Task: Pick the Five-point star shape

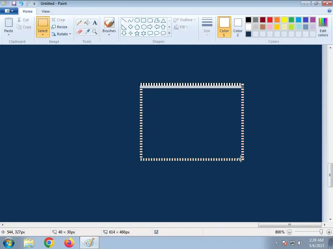Action: (x=137, y=33)
